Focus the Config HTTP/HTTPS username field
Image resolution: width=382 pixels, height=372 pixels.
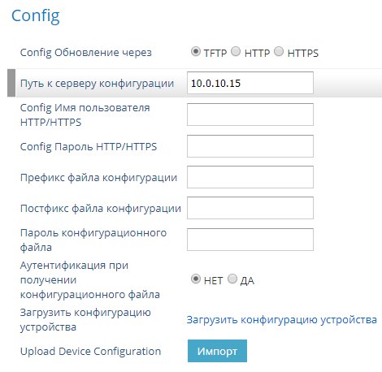point(250,115)
